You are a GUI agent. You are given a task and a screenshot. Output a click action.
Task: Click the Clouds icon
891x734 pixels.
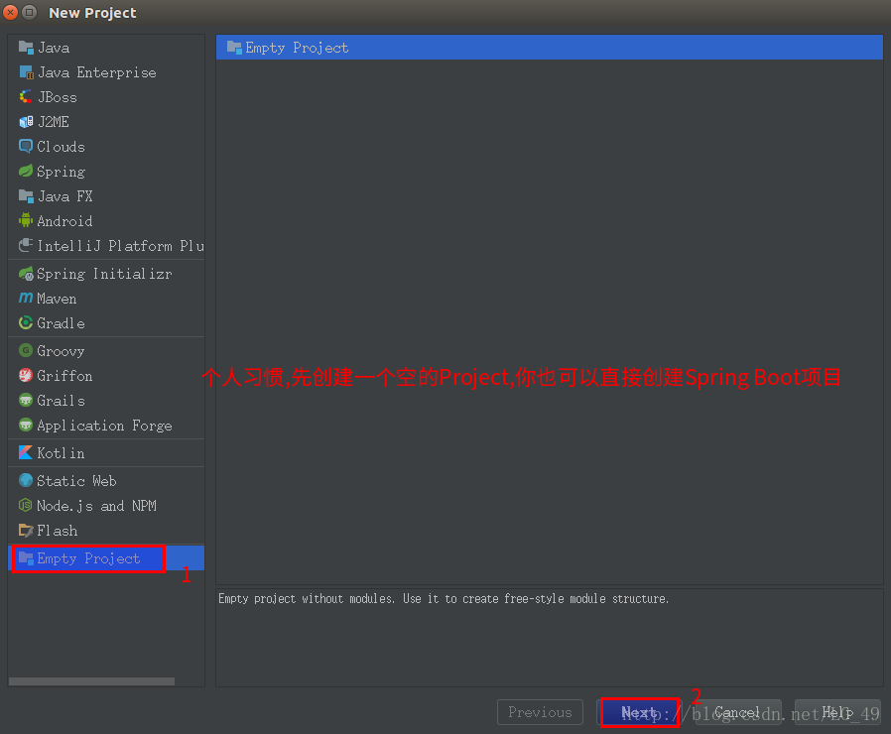point(26,146)
